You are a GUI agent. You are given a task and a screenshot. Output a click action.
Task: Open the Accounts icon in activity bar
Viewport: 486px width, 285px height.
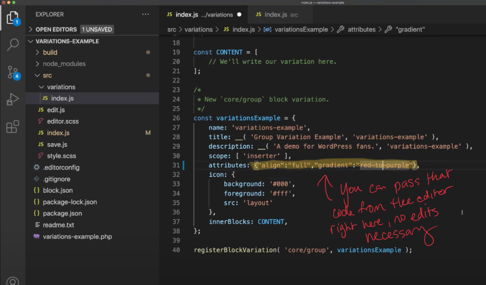[13, 281]
